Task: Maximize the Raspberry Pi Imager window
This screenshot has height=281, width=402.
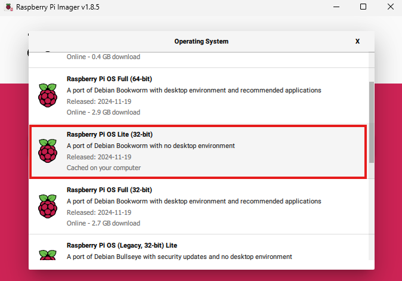Action: (363, 7)
